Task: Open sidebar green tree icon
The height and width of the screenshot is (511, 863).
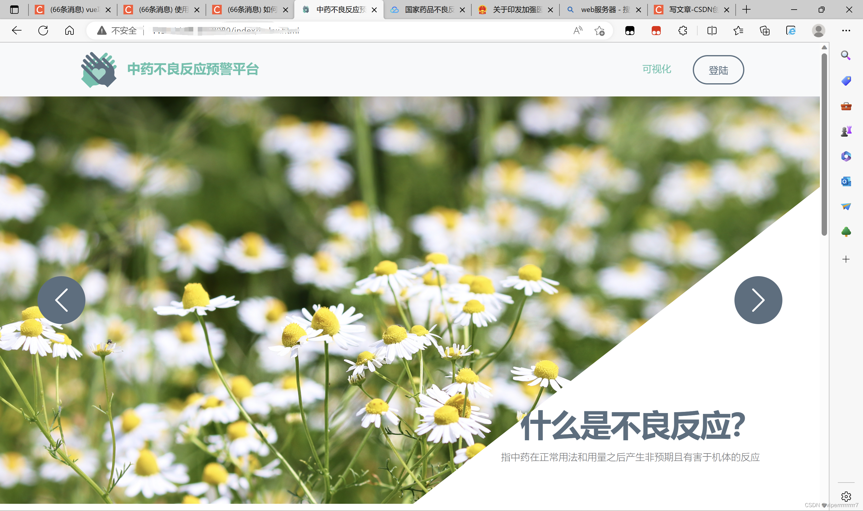Action: (x=846, y=232)
